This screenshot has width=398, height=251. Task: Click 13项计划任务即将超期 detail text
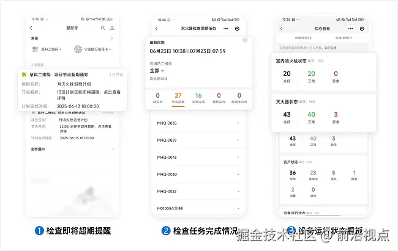pos(89,95)
